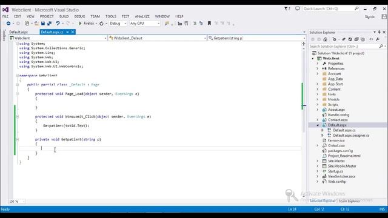This screenshot has width=388, height=218.
Task: Select the Global.asax file
Action: (336, 145)
